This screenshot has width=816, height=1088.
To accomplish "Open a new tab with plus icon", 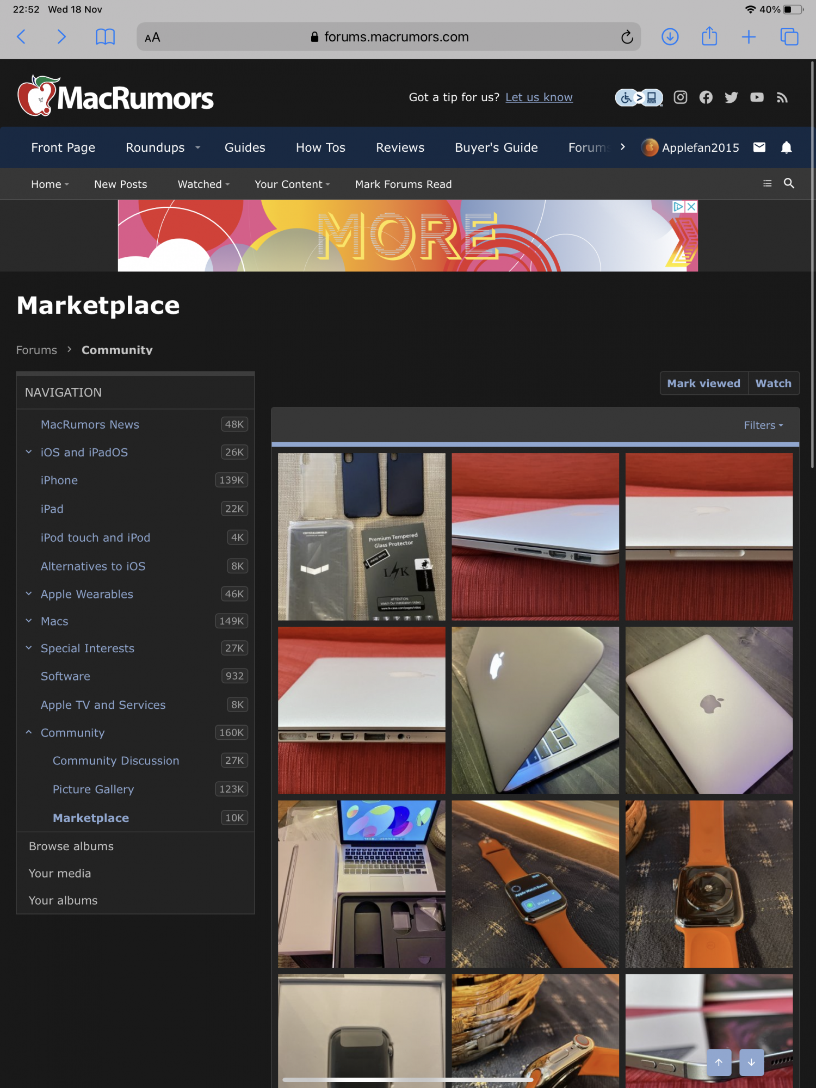I will (749, 37).
